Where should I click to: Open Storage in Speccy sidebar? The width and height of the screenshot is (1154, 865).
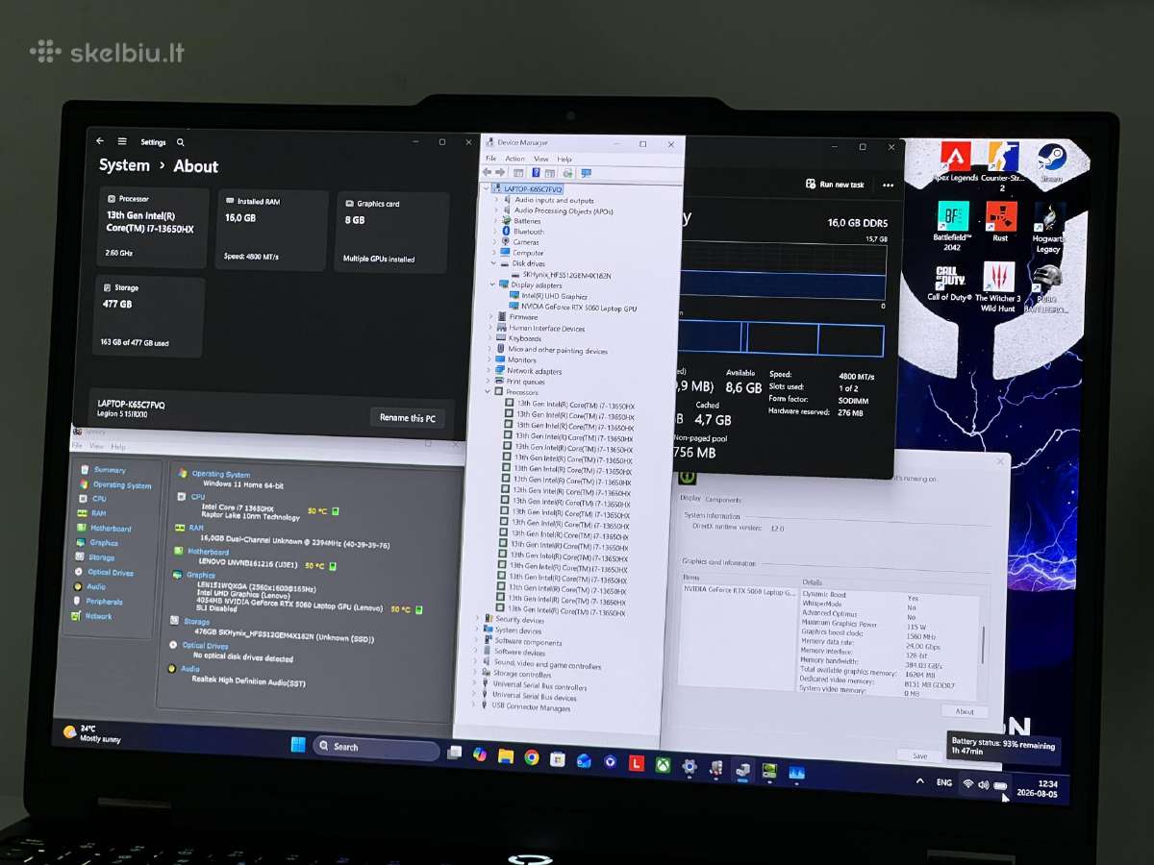(95, 556)
